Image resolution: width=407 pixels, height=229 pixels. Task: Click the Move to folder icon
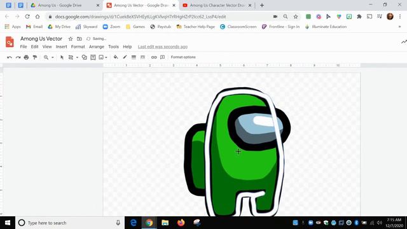[x=79, y=39]
